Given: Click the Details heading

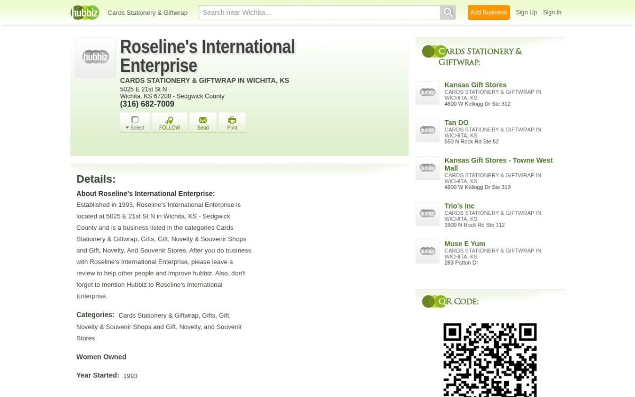Looking at the screenshot, I should (x=96, y=179).
